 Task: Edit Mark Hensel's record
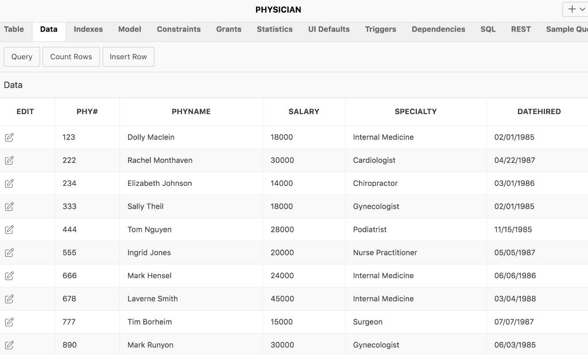tap(9, 275)
